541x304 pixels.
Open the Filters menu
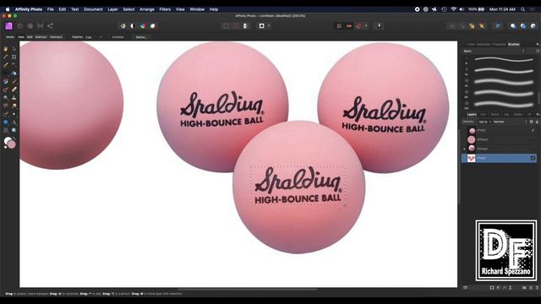tap(165, 9)
